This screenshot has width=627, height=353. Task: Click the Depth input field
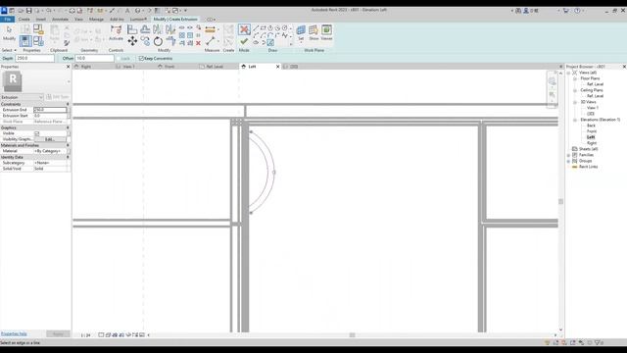35,59
